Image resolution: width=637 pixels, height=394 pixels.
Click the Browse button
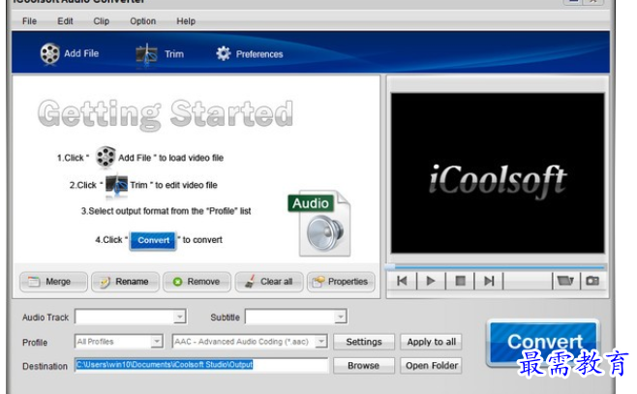364,366
